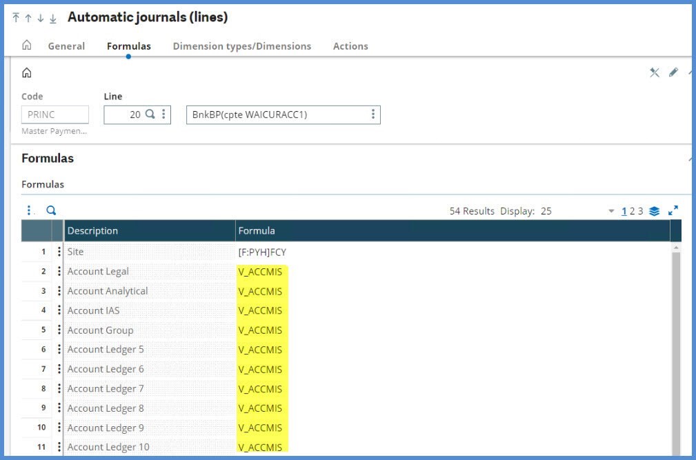The height and width of the screenshot is (460, 696).
Task: Open the tools wrench icon
Action: (x=655, y=72)
